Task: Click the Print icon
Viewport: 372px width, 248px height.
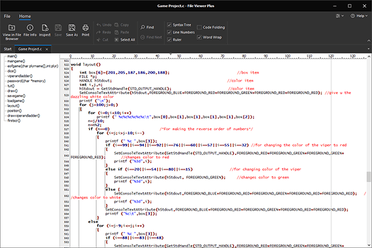Action: tap(86, 28)
